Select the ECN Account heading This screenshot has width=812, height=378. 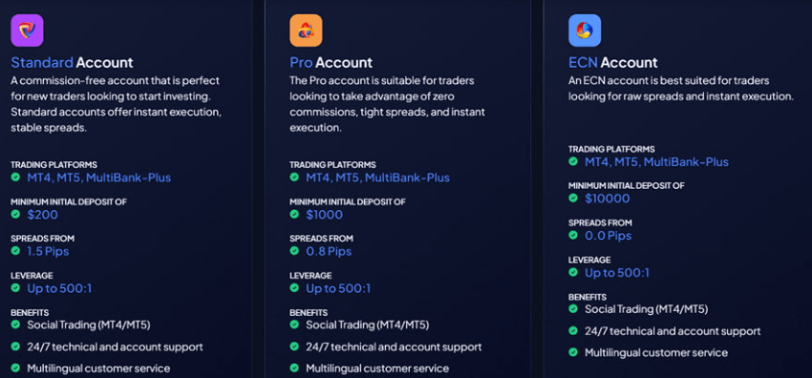(613, 63)
